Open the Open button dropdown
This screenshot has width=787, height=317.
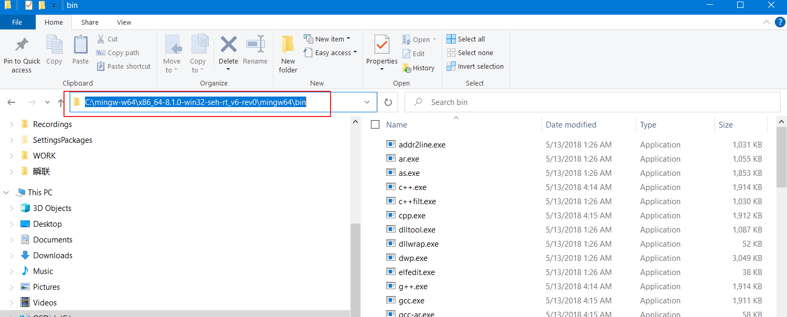(x=434, y=39)
